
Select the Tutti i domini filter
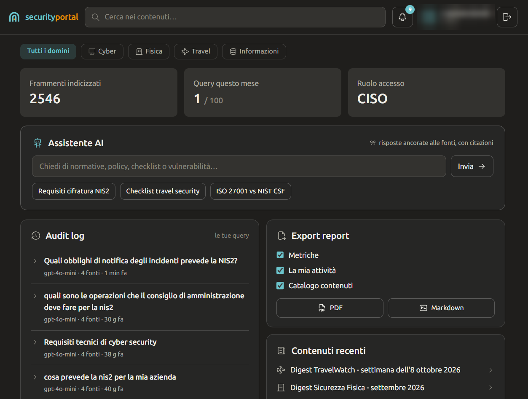[x=48, y=51]
